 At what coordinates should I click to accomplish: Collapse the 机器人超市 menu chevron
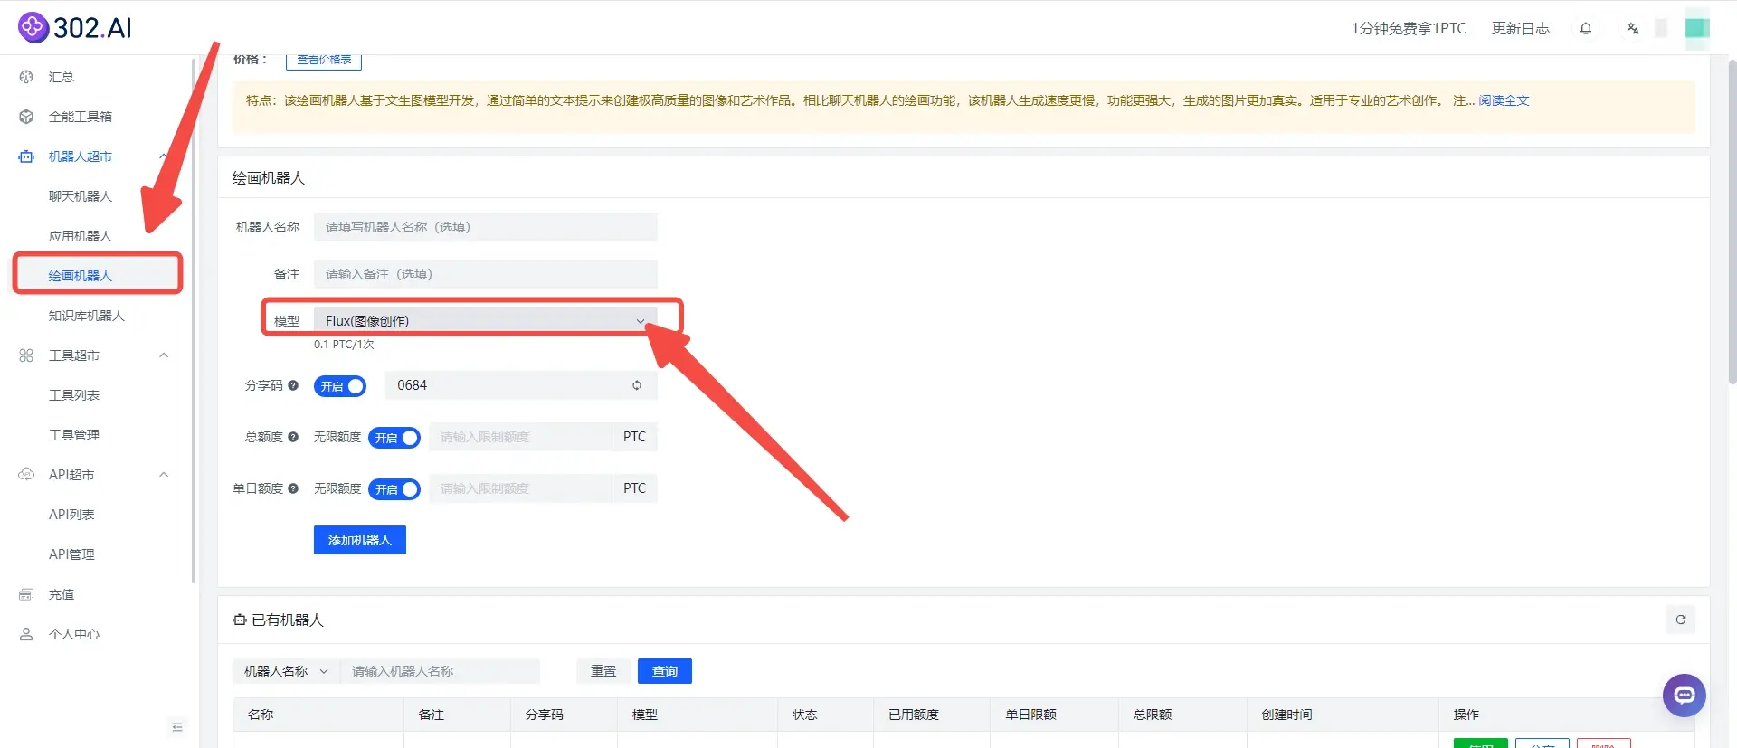point(164,156)
